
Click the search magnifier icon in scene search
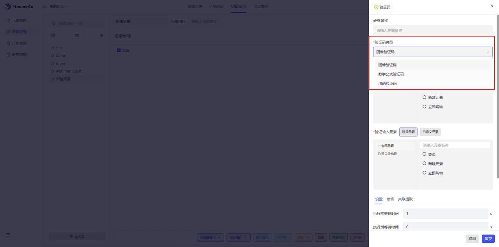[x=54, y=24]
